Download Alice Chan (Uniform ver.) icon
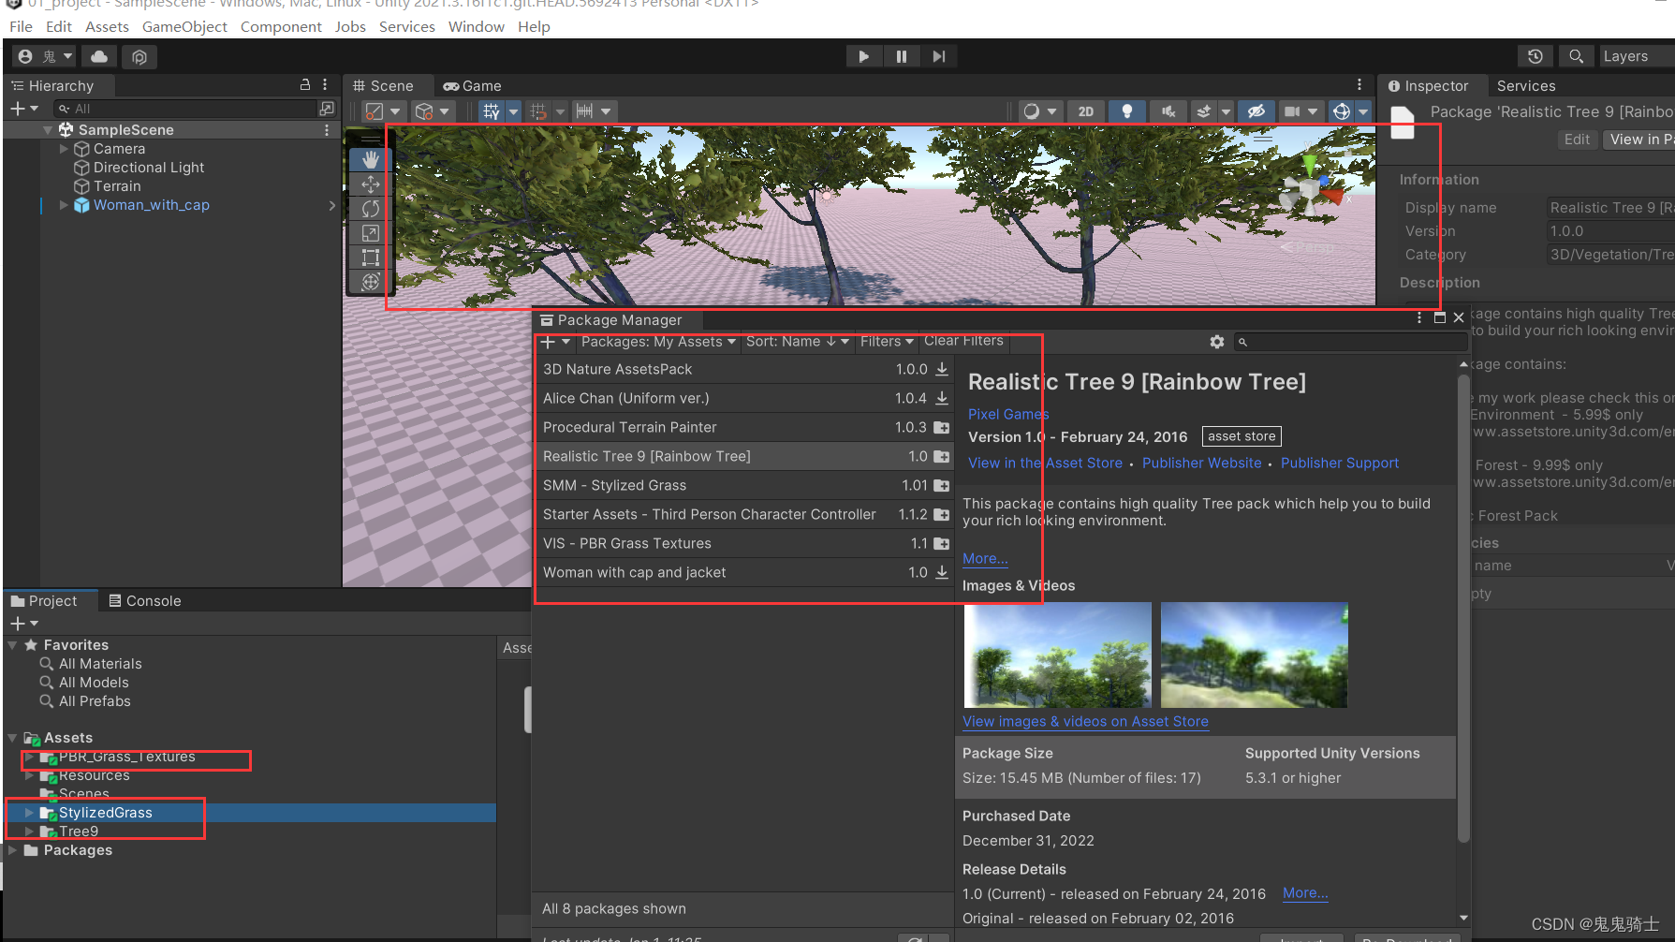Screen dimensions: 1675x942 pyautogui.click(x=942, y=398)
